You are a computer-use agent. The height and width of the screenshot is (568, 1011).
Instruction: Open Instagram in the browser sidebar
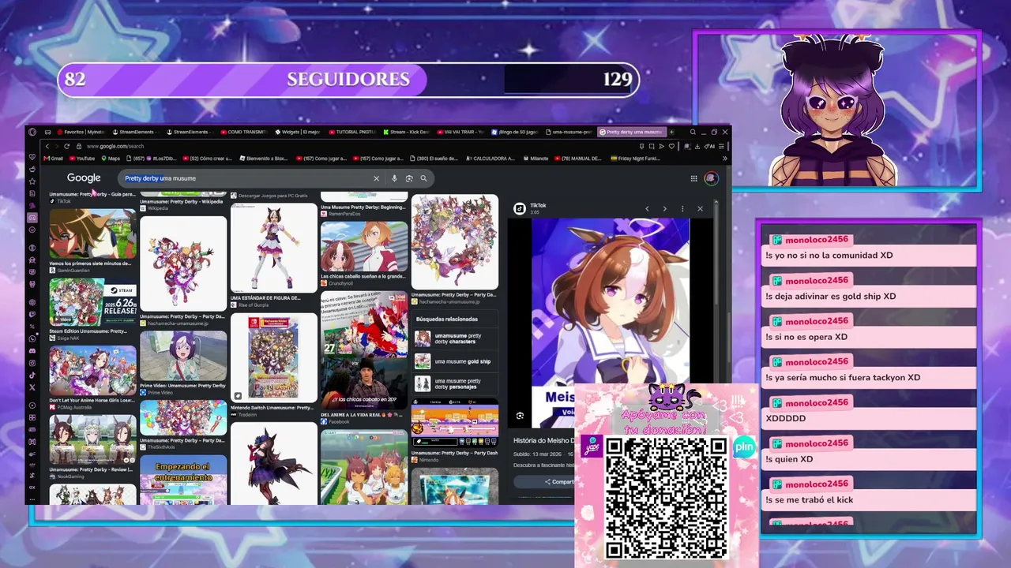pos(32,363)
